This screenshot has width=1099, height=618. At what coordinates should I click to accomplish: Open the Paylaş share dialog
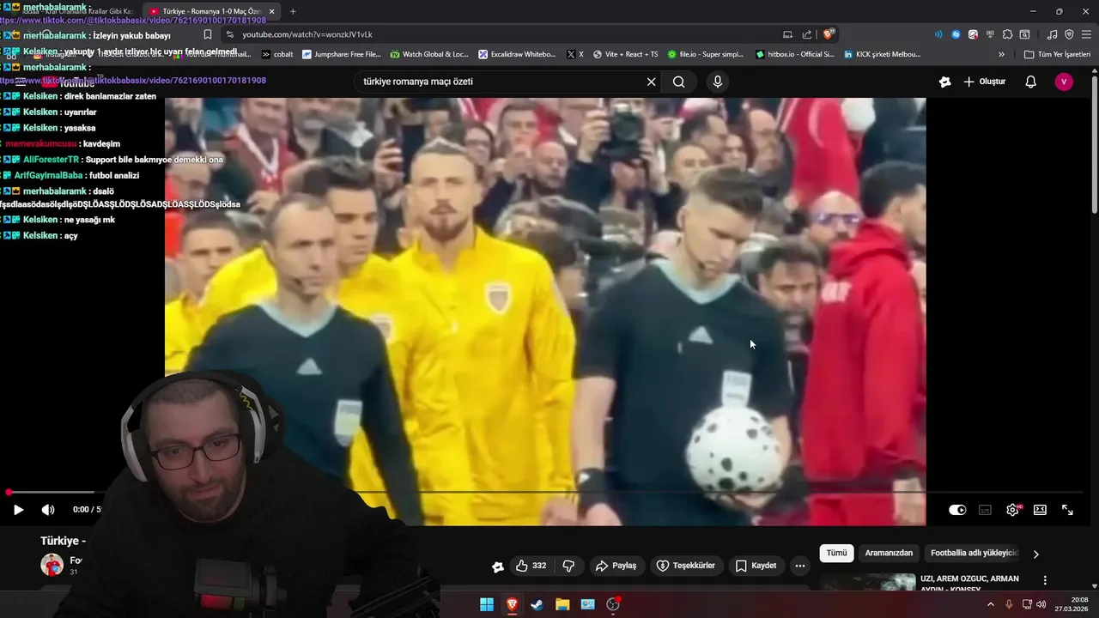tap(616, 566)
